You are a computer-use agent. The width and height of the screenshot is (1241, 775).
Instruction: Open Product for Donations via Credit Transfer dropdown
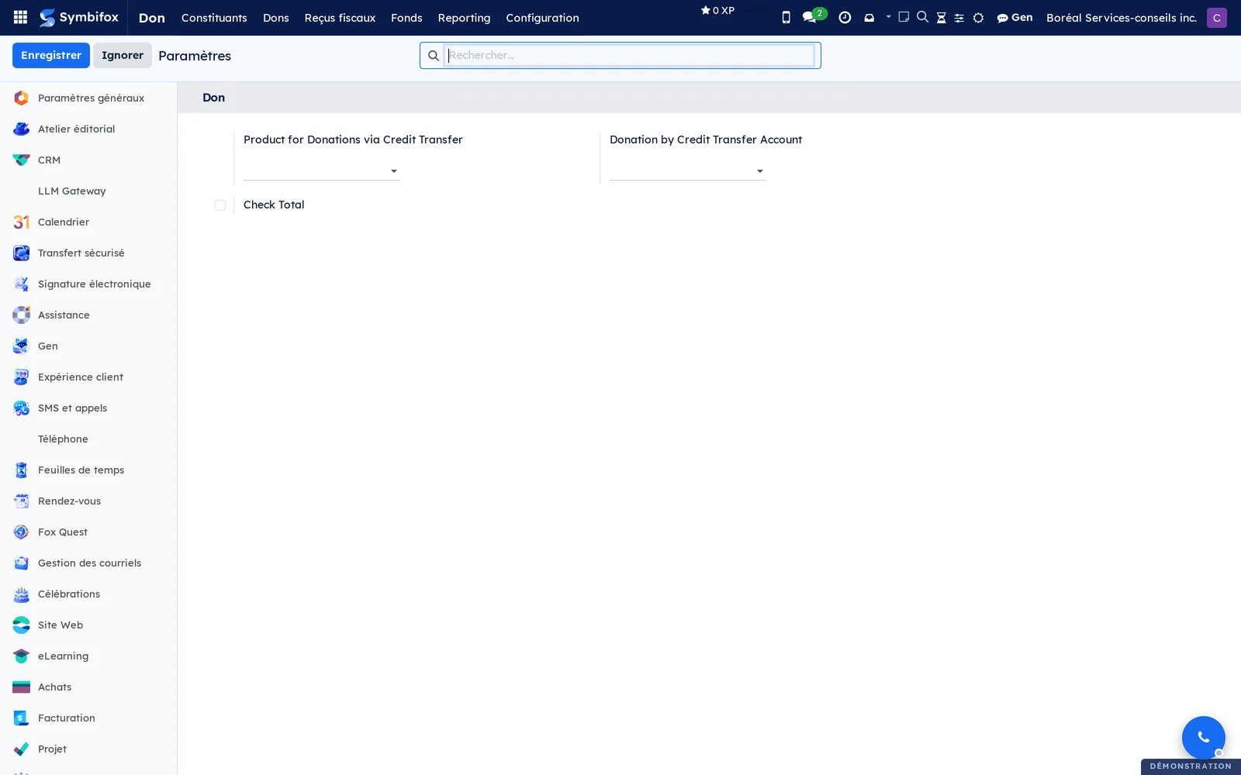pyautogui.click(x=321, y=170)
